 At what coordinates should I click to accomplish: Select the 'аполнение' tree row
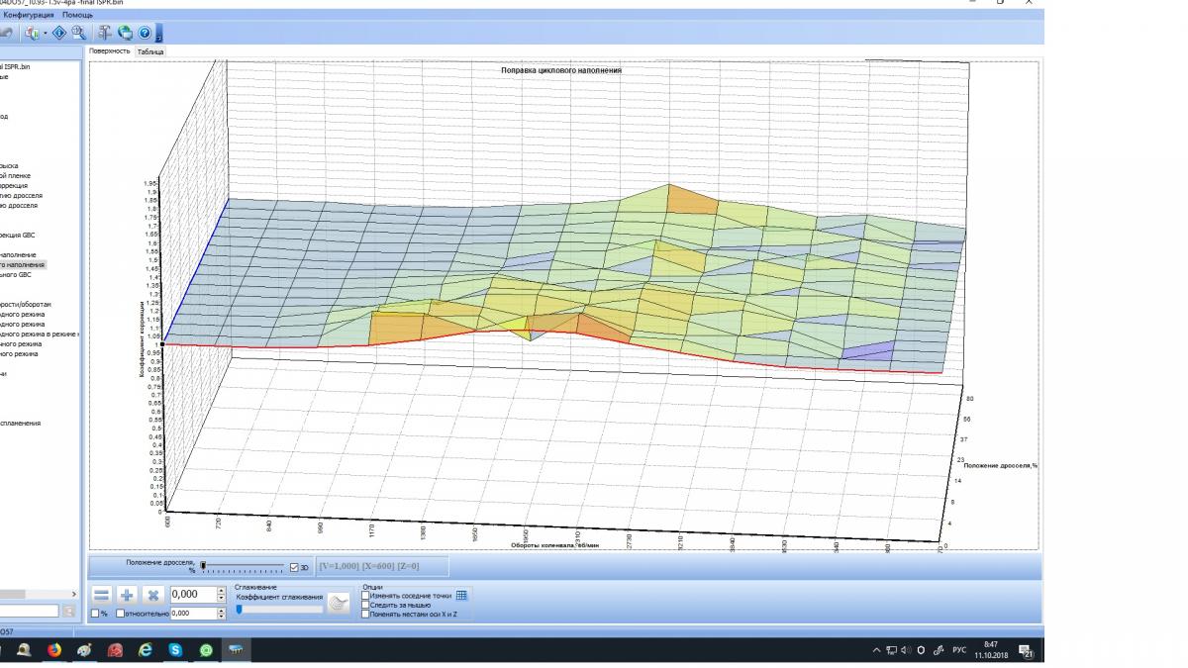(18, 255)
